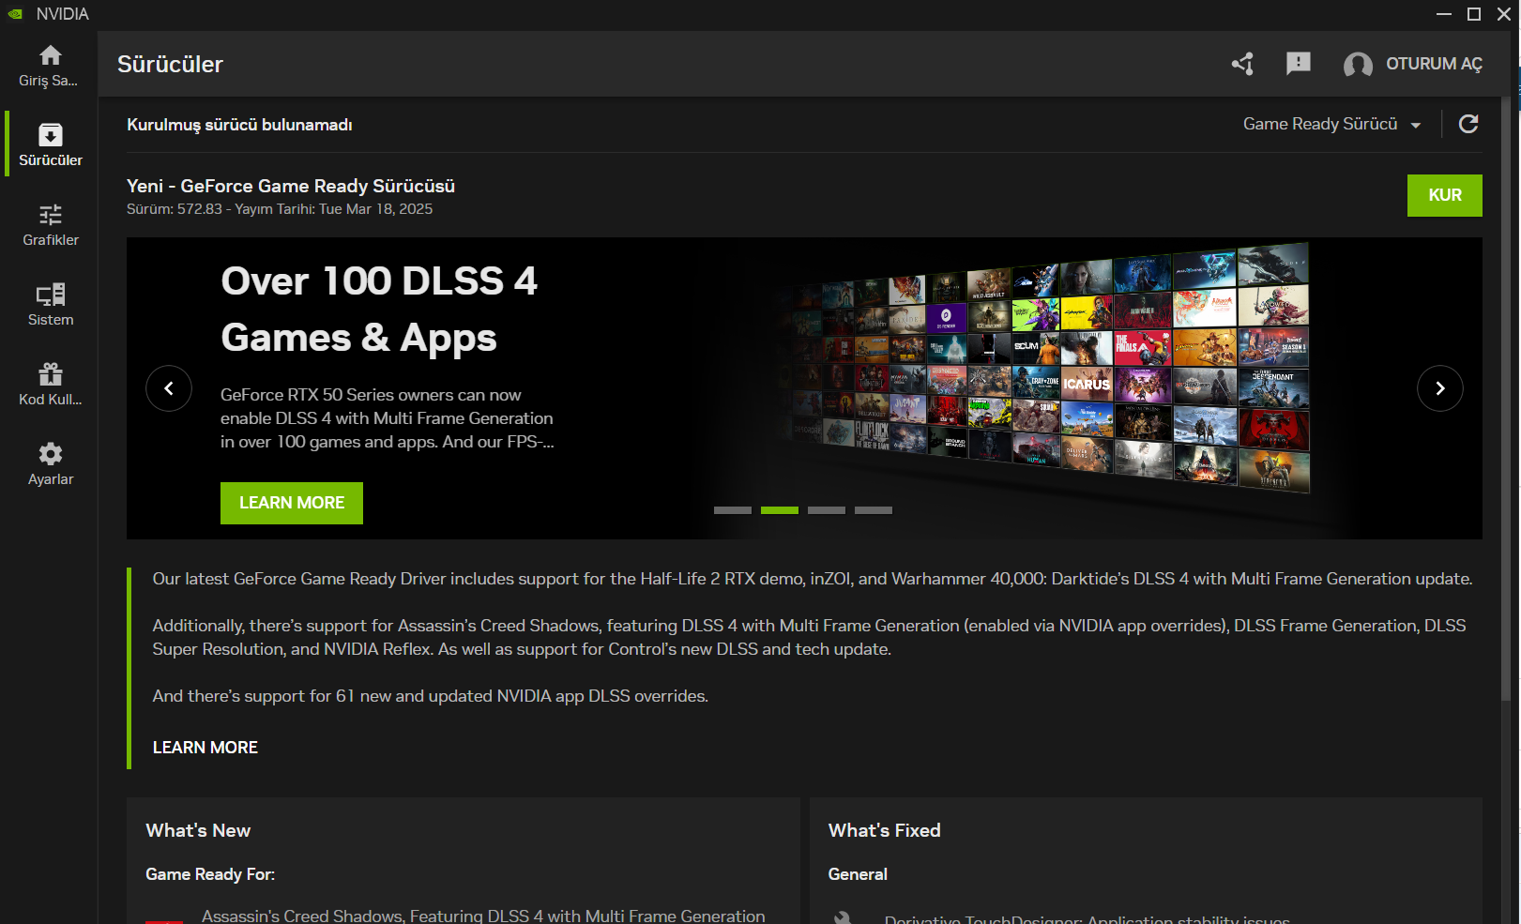
Task: Click the 'Sürüm: 572.83' release info line
Action: [x=280, y=209]
